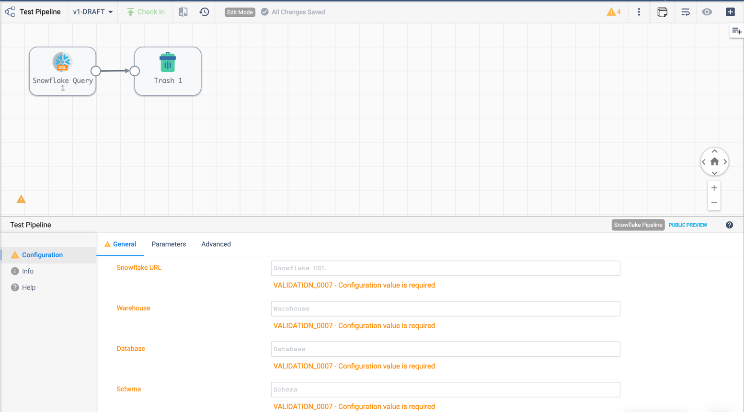Open the help question mark icon

click(729, 225)
